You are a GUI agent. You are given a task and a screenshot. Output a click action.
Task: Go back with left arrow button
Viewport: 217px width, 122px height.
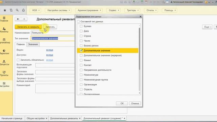(18, 19)
